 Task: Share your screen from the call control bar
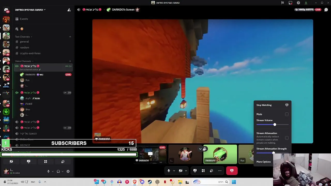pos(195,171)
